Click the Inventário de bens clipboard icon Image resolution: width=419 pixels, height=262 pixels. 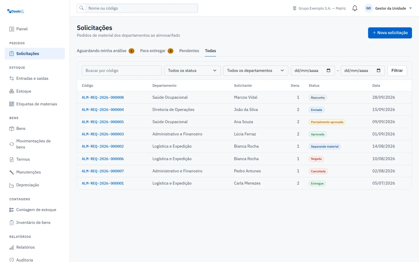(x=12, y=223)
